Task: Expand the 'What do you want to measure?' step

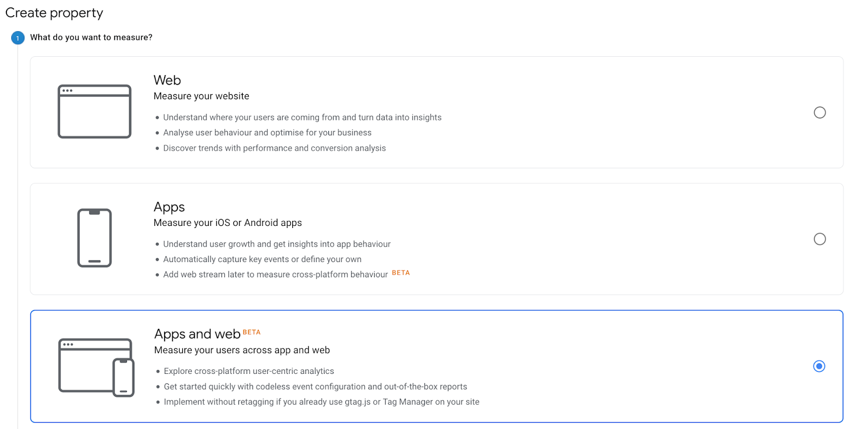Action: point(91,38)
